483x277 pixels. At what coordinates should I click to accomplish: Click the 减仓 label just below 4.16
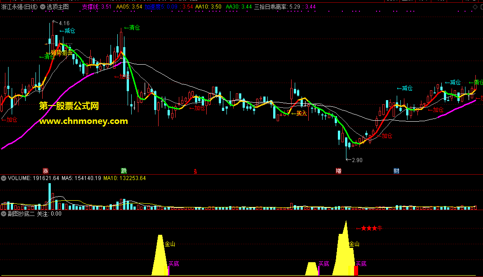tap(67, 31)
